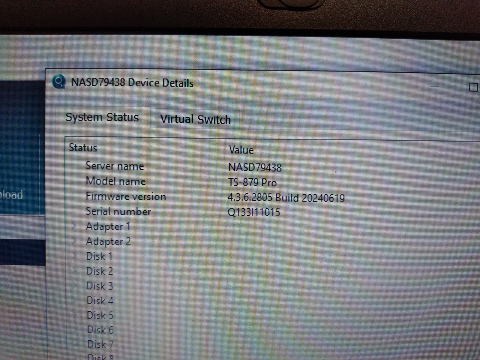Select the Firmware version row
The image size is (480, 360).
coord(126,196)
